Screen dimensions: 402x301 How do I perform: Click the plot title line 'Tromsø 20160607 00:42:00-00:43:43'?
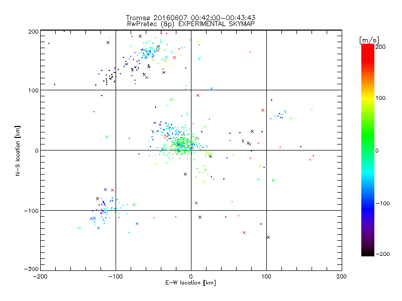(191, 18)
